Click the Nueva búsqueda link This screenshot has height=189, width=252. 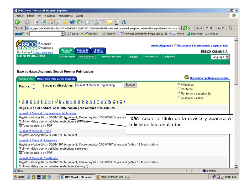pyautogui.click(x=161, y=46)
